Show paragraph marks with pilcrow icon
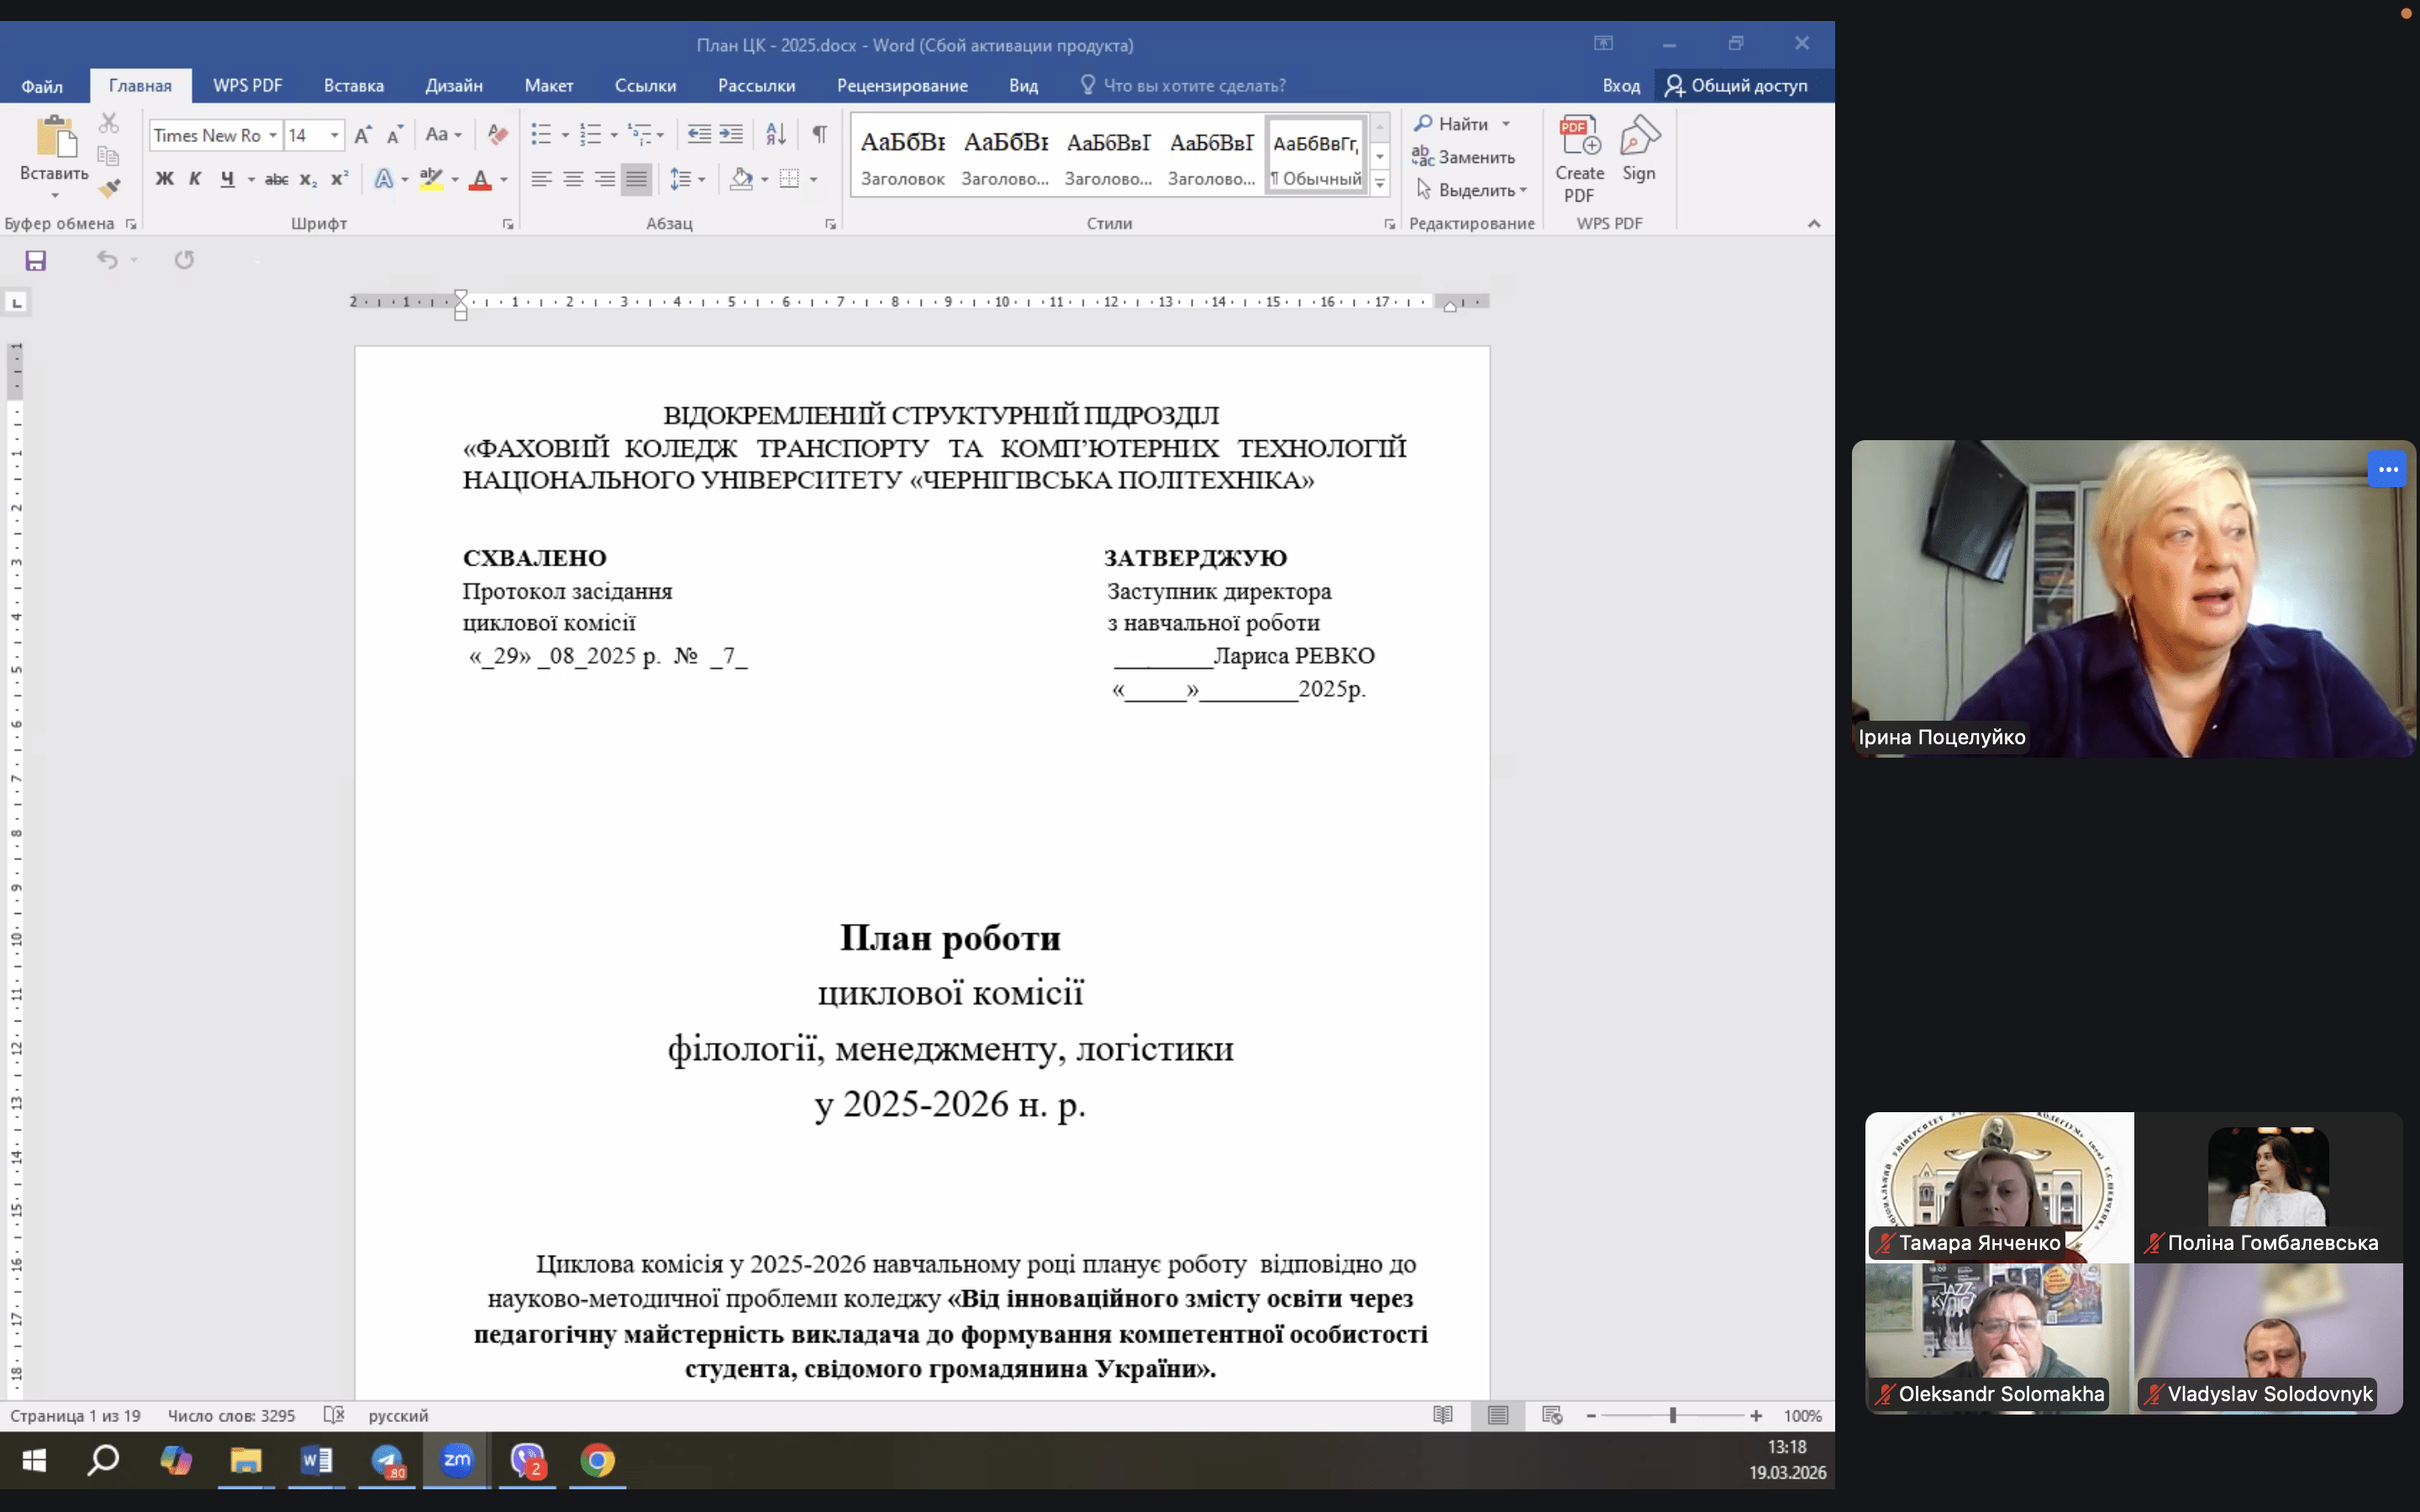The image size is (2420, 1512). pyautogui.click(x=819, y=134)
